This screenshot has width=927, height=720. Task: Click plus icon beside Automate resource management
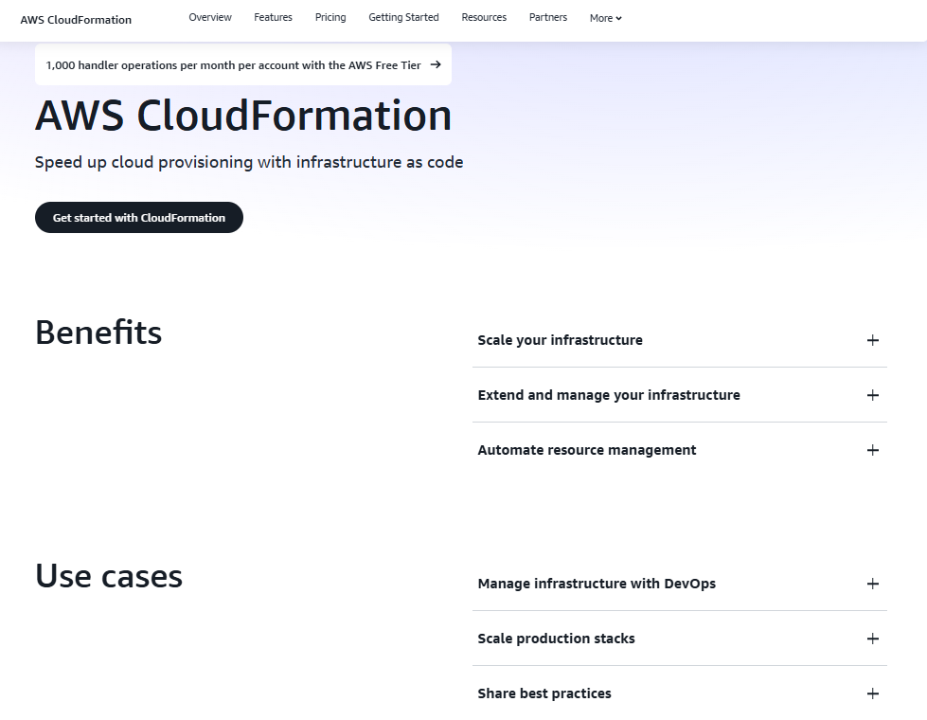pos(873,450)
